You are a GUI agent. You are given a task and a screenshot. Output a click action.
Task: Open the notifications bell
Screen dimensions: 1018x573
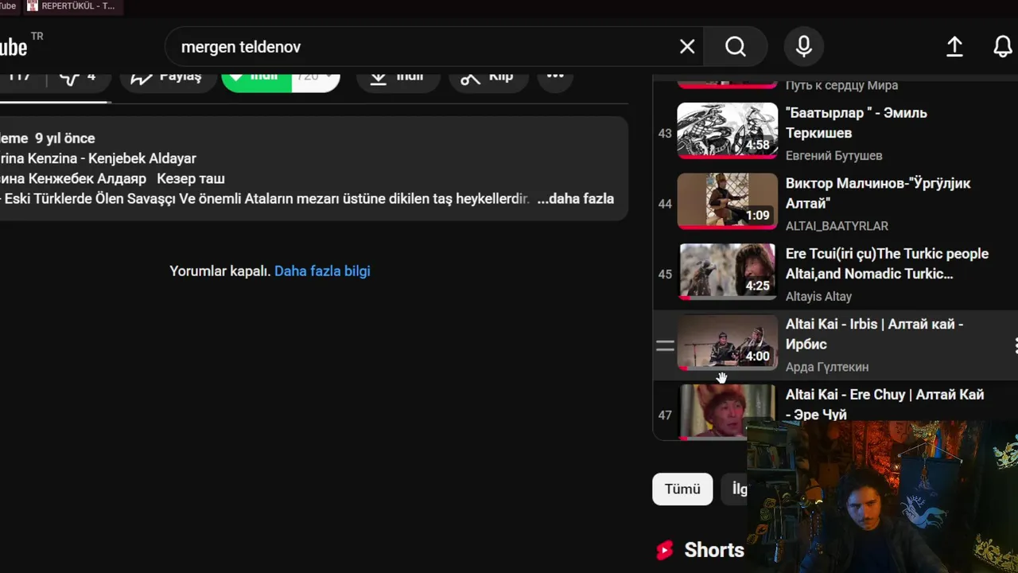click(x=1003, y=47)
